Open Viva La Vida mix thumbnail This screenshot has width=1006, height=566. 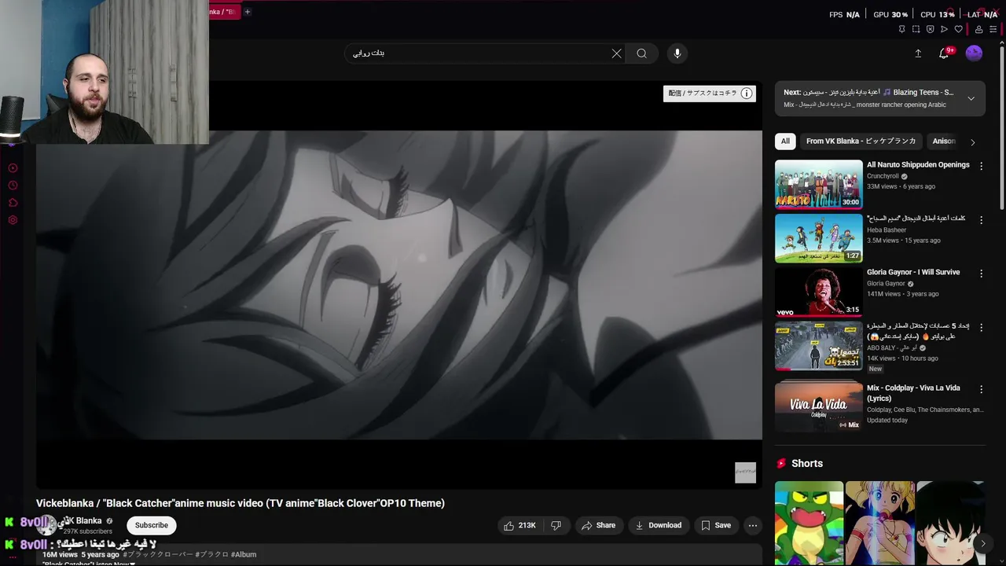[x=819, y=406]
